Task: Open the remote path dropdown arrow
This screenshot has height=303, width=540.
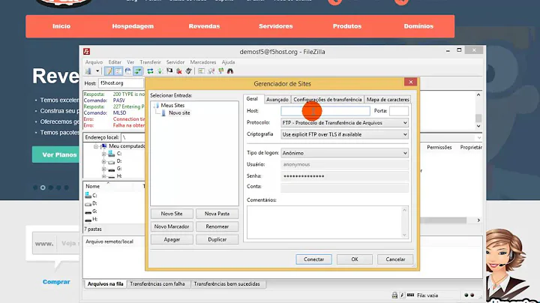Action: point(479,137)
